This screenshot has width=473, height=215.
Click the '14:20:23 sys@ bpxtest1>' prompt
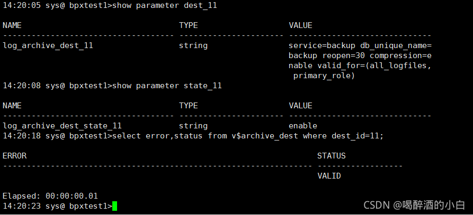click(57, 206)
